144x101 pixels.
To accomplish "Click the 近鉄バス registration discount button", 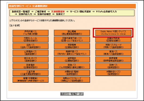I will pyautogui.click(x=30, y=46).
